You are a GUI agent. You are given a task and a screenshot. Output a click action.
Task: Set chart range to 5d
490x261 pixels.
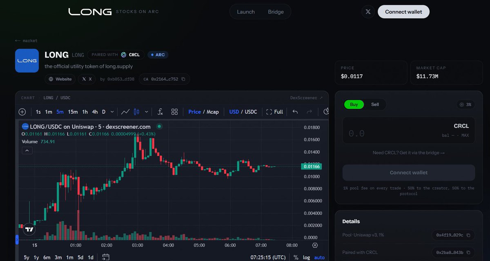tap(80, 257)
